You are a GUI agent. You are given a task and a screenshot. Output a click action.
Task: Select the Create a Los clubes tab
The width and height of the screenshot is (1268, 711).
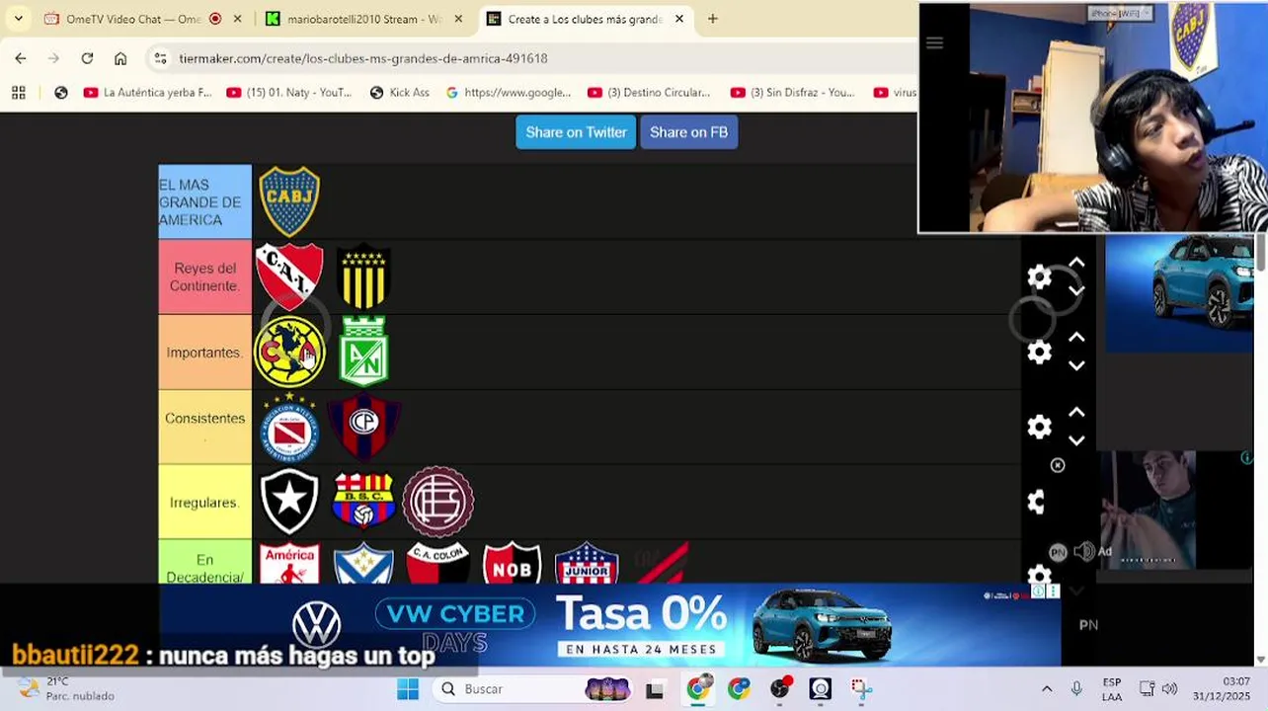(585, 19)
